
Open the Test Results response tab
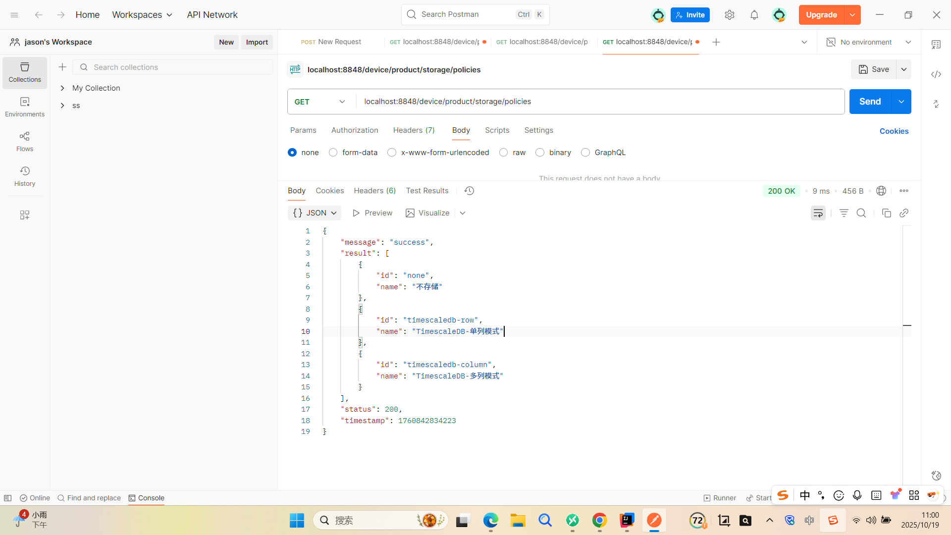click(x=427, y=191)
